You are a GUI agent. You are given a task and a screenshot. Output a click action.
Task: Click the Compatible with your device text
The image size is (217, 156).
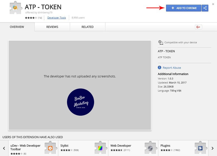pos(181,42)
